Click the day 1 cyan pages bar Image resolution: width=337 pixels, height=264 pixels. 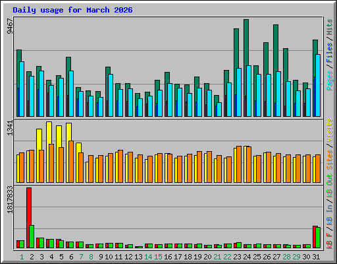[x=22, y=89]
